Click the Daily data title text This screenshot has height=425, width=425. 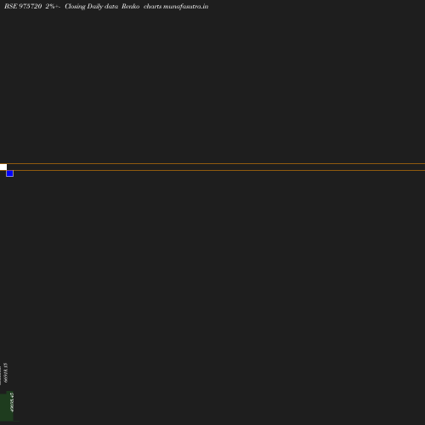coord(102,6)
